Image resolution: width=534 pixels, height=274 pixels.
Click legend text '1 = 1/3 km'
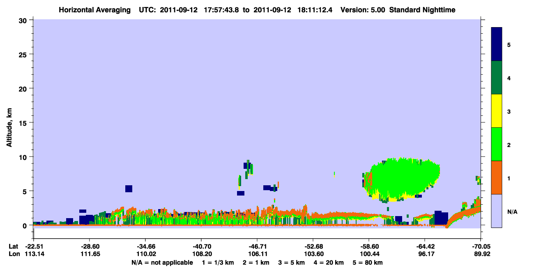pos(218,262)
